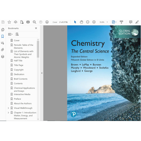The image size is (141, 141).
Task: Collapse the navigation pane with arrow
Action: pos(42,73)
